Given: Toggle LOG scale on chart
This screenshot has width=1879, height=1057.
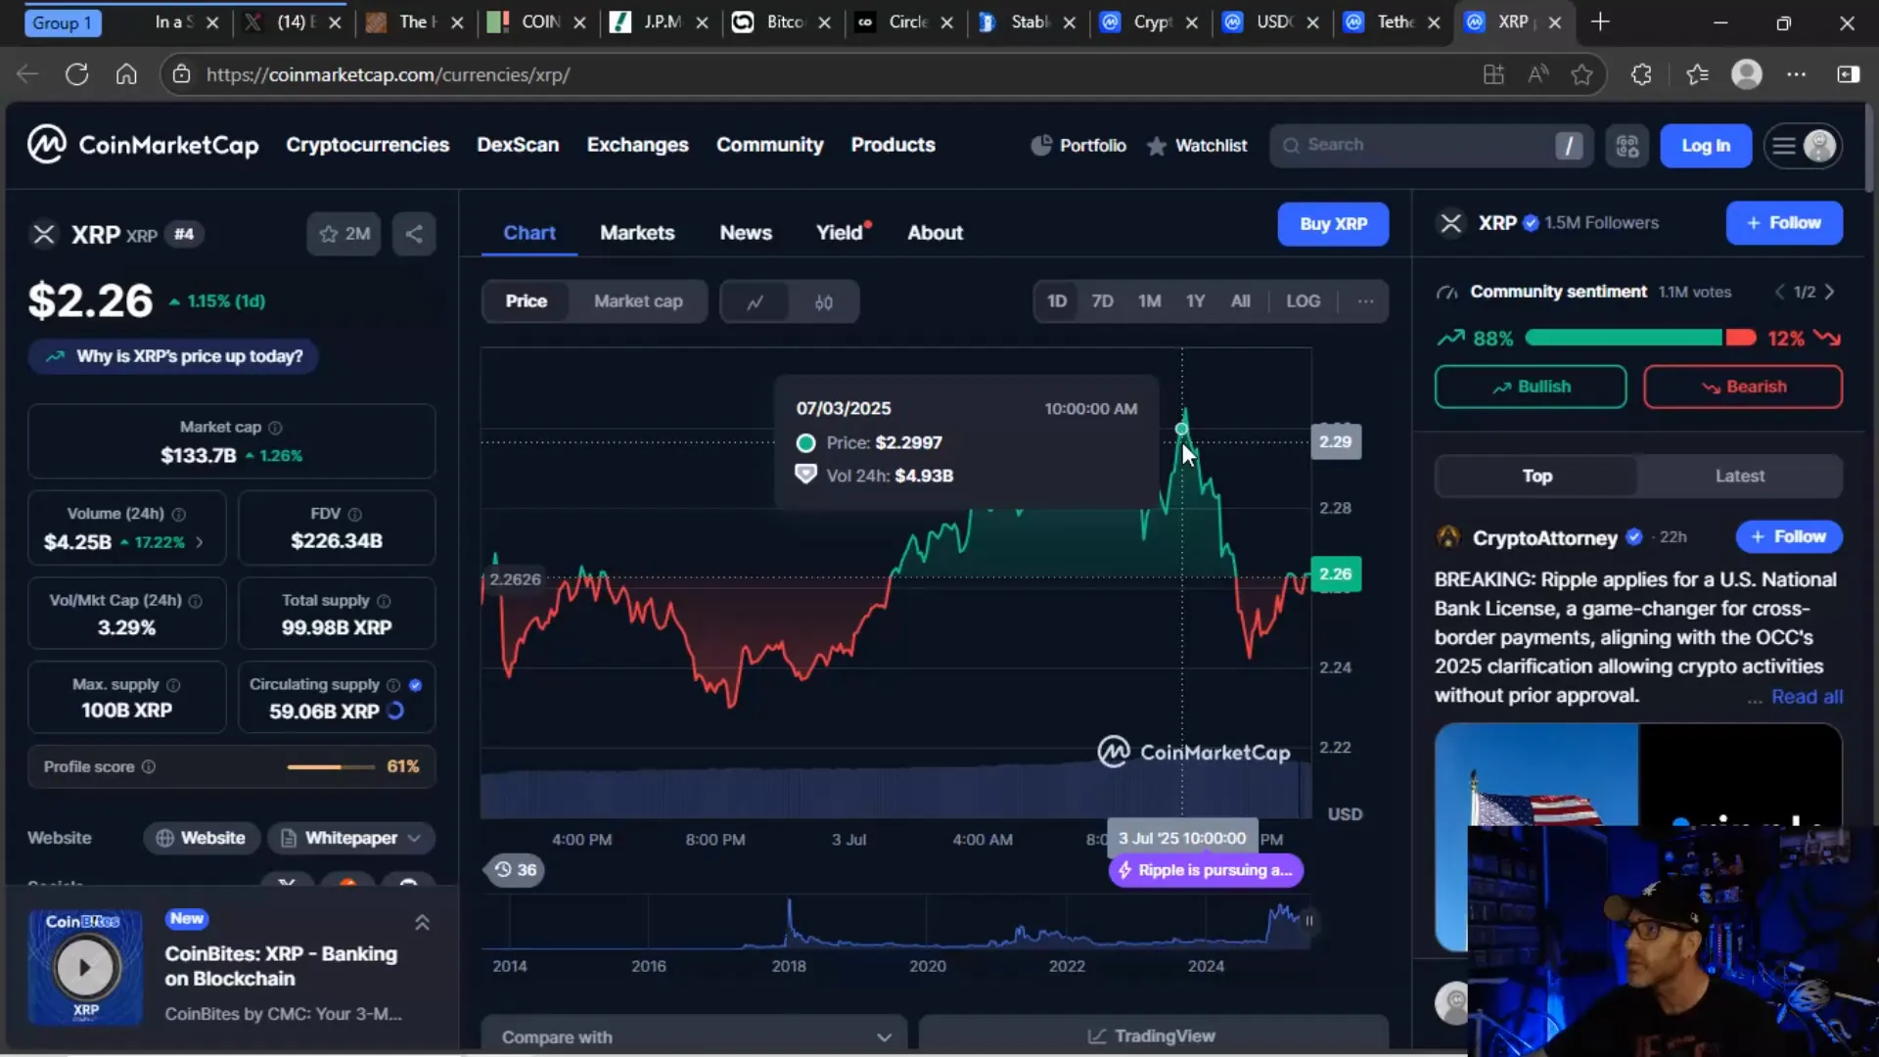Looking at the screenshot, I should 1303,300.
